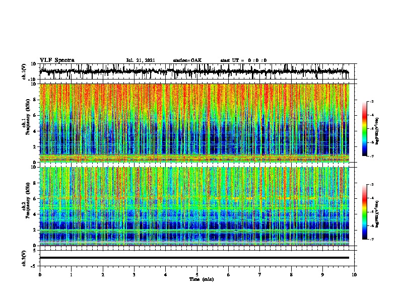Click the "4" kHz tick on ch.2 frequency axis
The height and width of the screenshot is (308, 399).
tap(35, 214)
